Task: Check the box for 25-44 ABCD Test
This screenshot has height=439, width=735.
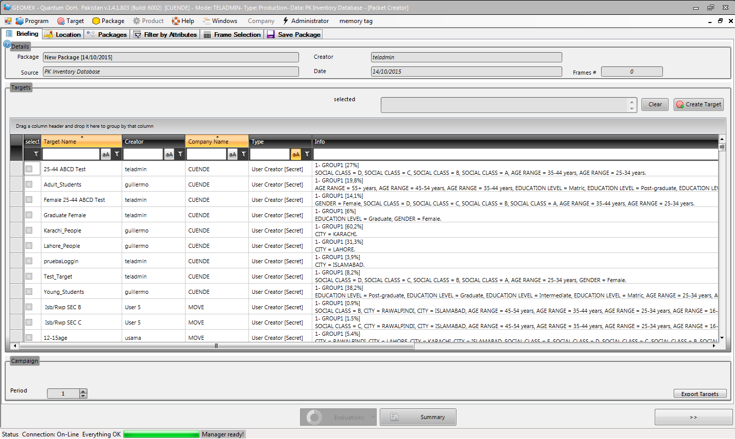Action: click(x=29, y=169)
